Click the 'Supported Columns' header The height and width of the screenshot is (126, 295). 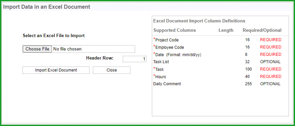point(175,30)
